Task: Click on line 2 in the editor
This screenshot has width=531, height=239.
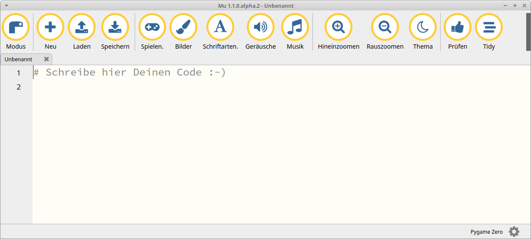Action: click(x=174, y=87)
